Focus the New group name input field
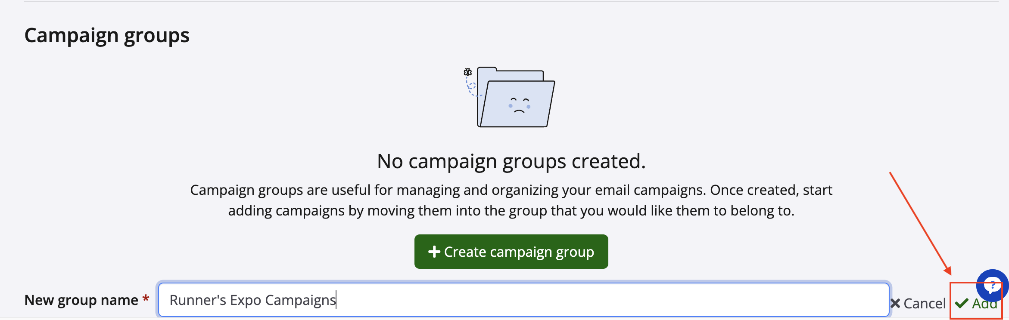This screenshot has height=320, width=1009. [603, 300]
